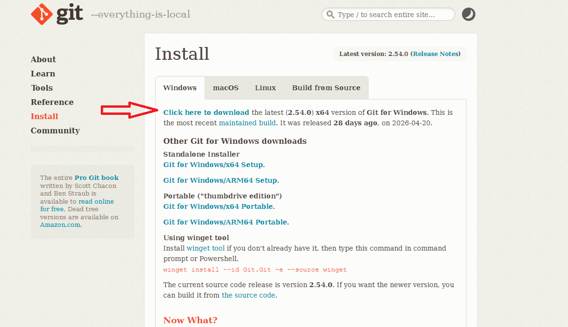568x327 pixels.
Task: Click the winget install command text
Action: pyautogui.click(x=255, y=270)
